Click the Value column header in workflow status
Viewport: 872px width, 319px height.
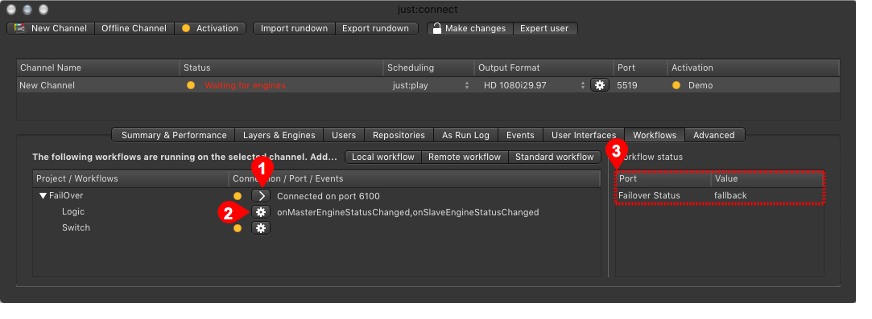[x=767, y=179]
